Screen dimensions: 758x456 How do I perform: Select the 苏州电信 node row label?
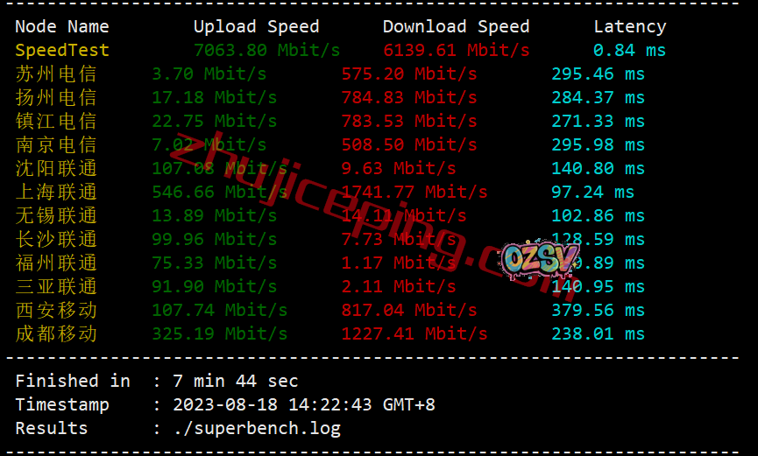tap(56, 74)
